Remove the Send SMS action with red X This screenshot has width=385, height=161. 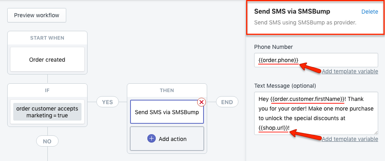[202, 102]
